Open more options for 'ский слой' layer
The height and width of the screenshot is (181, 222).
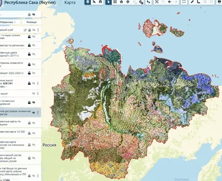(x=38, y=30)
